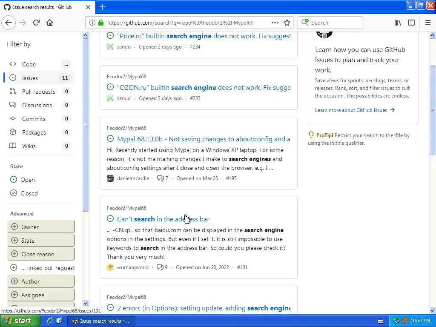
Task: Open the Home page via house icon
Action: tap(50, 23)
